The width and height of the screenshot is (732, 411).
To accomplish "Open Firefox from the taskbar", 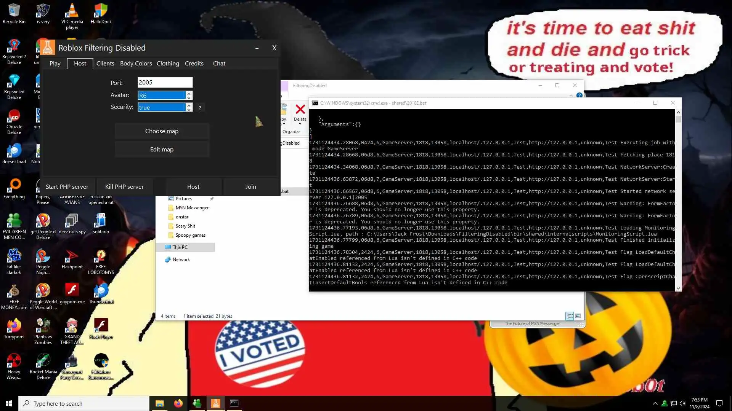I will tap(178, 403).
